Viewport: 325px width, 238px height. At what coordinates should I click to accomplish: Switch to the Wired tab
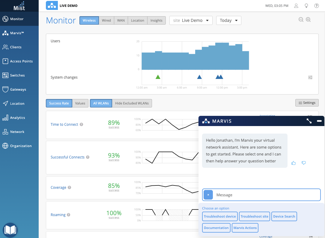pos(106,20)
